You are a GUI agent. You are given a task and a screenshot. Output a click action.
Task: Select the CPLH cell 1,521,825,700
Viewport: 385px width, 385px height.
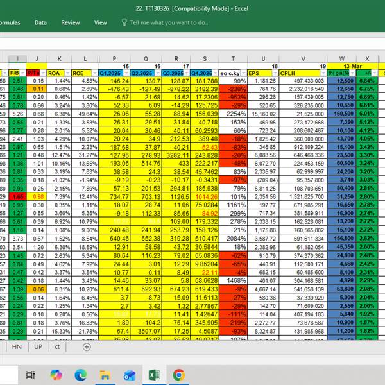(304, 197)
